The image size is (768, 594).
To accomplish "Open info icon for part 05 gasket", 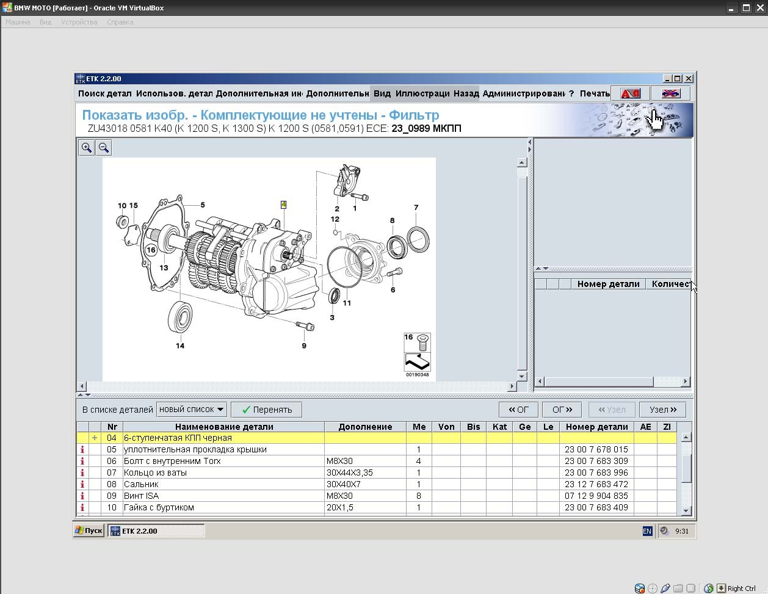I will 82,449.
